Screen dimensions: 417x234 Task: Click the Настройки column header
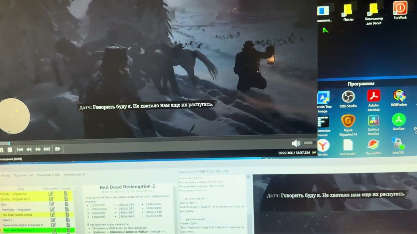(x=51, y=188)
